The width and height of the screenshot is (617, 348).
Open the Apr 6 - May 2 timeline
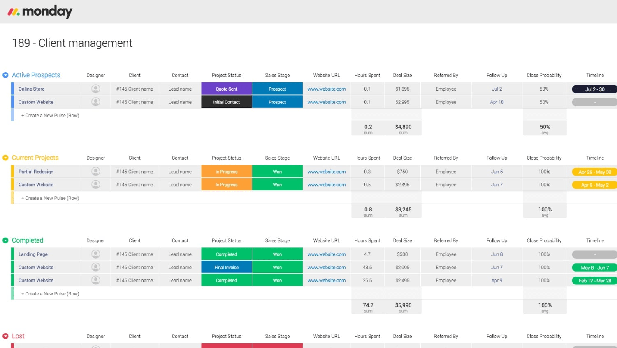point(594,185)
